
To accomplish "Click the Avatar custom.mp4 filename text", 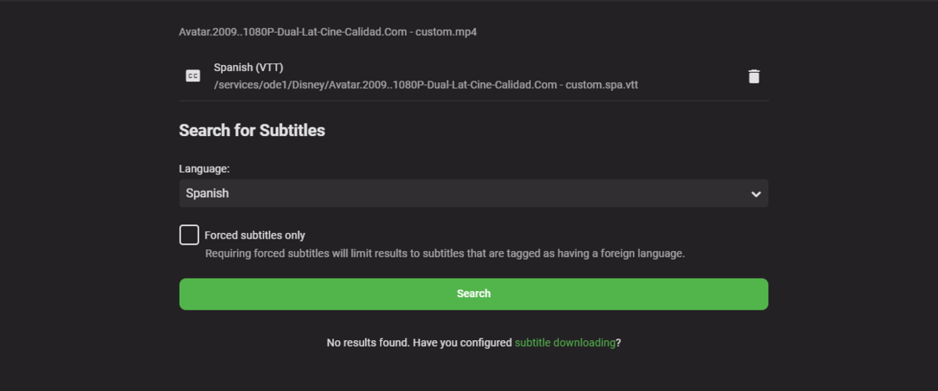I will (338, 33).
